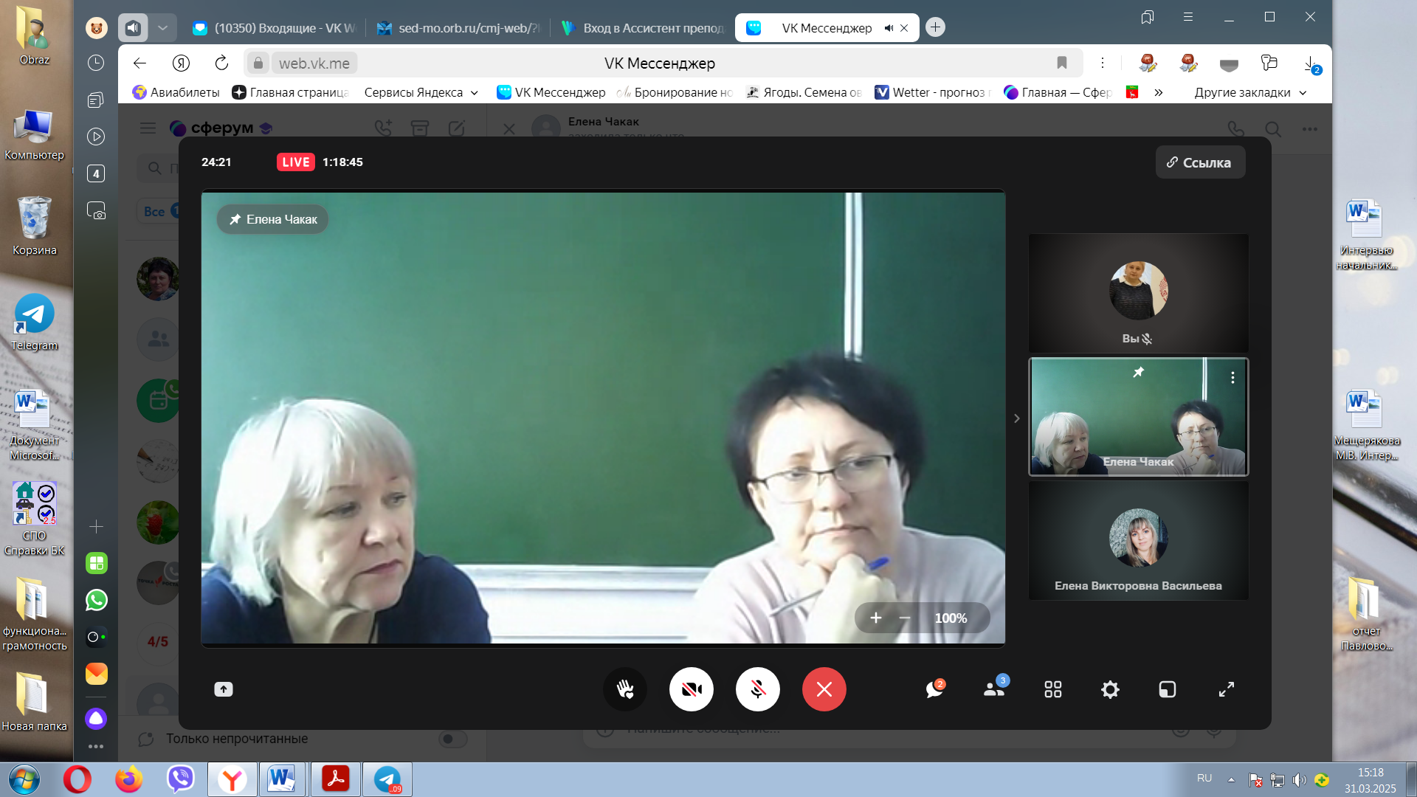Open the Сферум hamburger menu
The height and width of the screenshot is (797, 1417).
coord(148,128)
